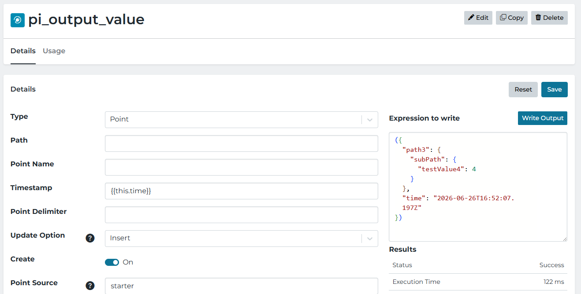Switch to the Details tab
Screen dimensions: 581x294
(x=23, y=51)
